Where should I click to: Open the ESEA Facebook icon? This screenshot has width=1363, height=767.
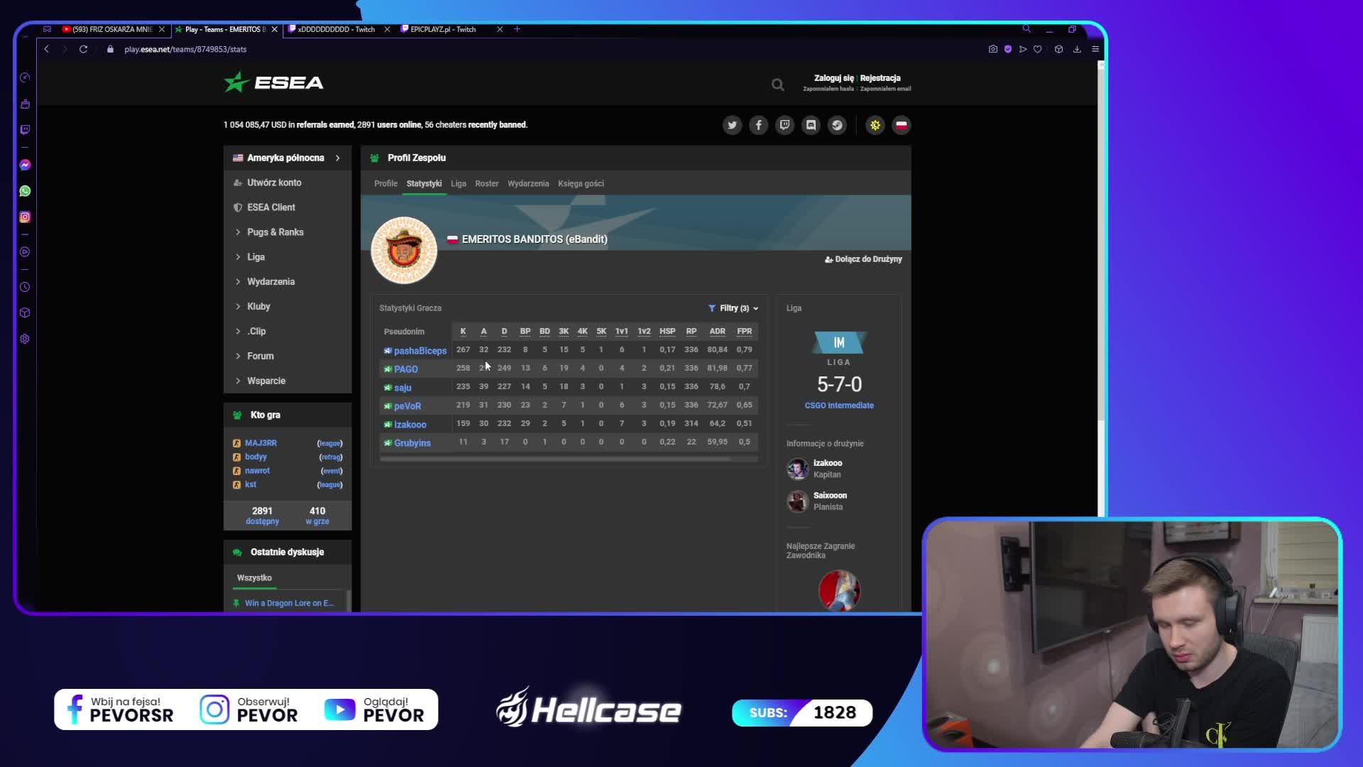pyautogui.click(x=758, y=125)
